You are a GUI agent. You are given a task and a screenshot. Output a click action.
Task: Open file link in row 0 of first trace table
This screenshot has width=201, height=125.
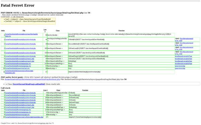click(x=21, y=35)
